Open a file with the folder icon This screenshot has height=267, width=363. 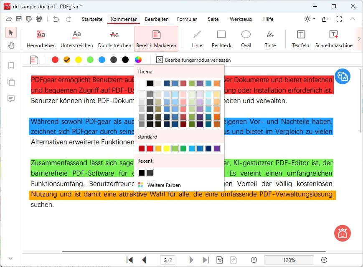click(x=9, y=19)
